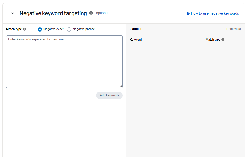Grab the text area resize handle
Screen dimensions: 248x157
(121, 86)
